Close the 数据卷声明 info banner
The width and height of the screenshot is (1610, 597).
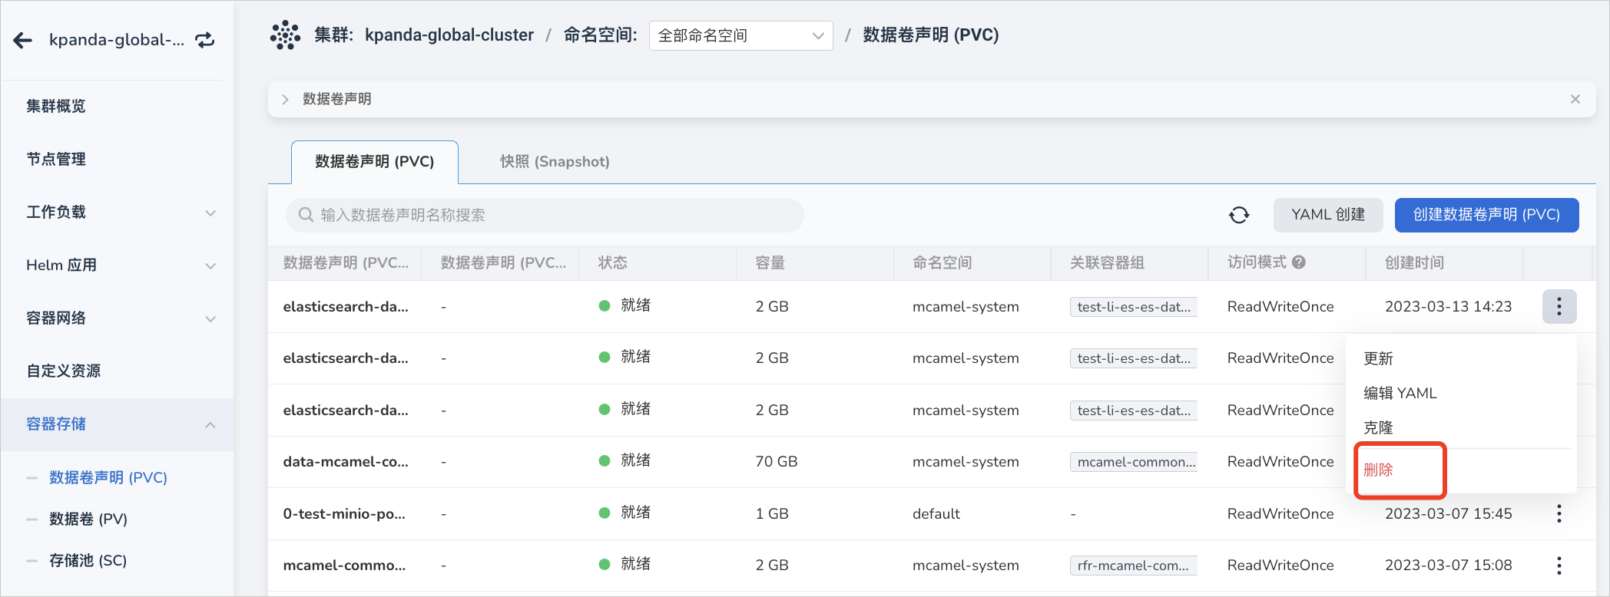point(1575,99)
